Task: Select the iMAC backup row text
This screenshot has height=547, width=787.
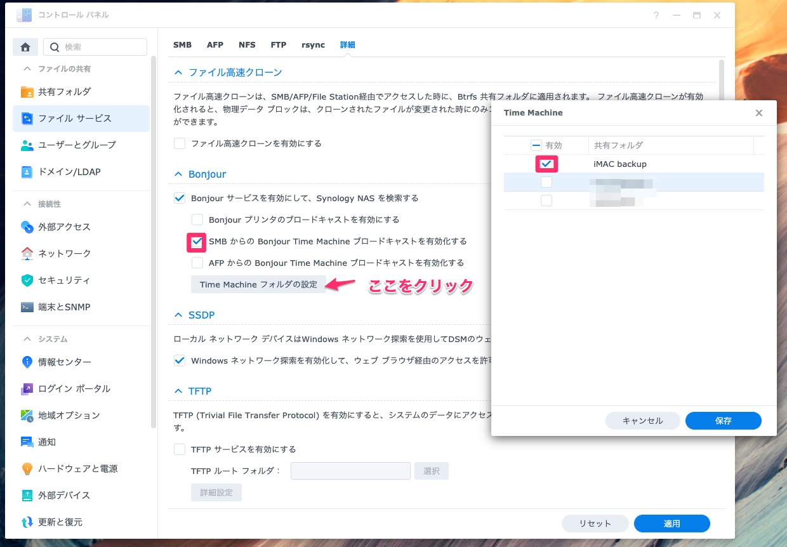Action: tap(620, 164)
